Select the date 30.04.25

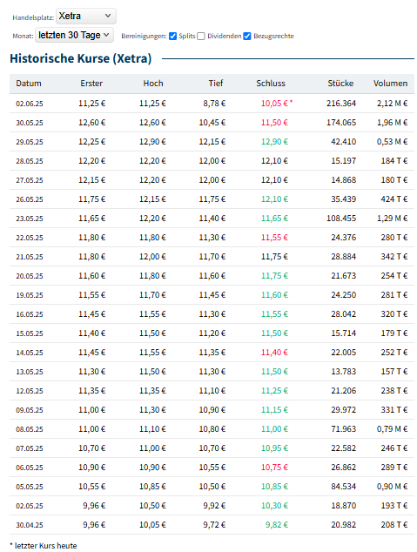pyautogui.click(x=30, y=525)
